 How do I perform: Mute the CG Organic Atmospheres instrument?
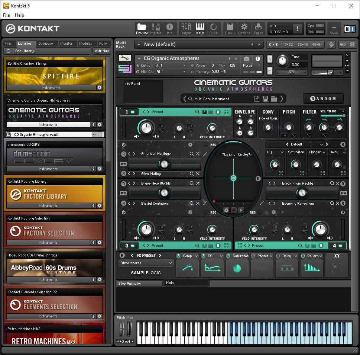(x=270, y=71)
